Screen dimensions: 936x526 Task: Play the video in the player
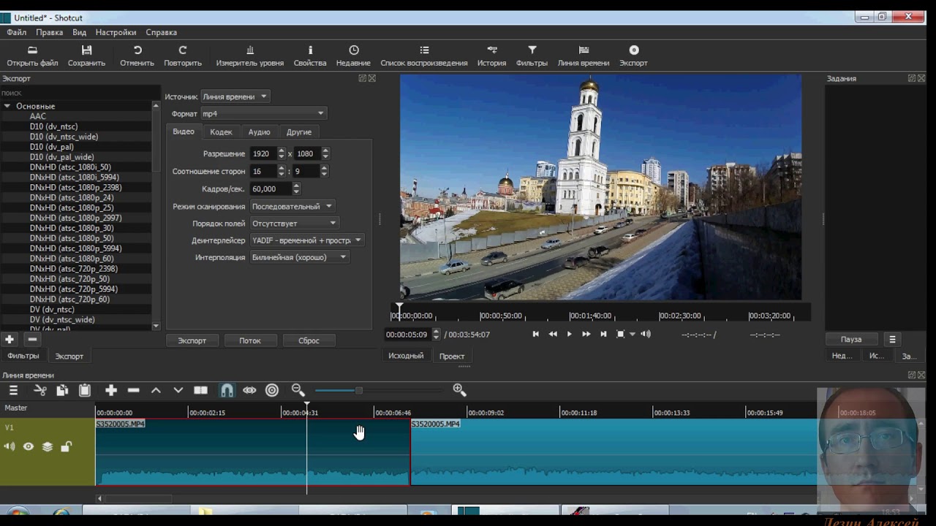[570, 334]
